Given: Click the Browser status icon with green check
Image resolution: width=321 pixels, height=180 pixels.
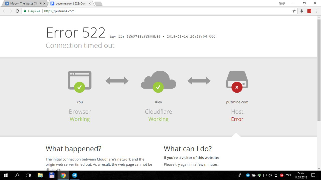Looking at the screenshot, I should [x=79, y=81].
